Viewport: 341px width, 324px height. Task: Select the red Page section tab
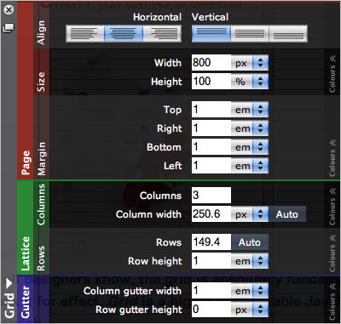click(26, 91)
